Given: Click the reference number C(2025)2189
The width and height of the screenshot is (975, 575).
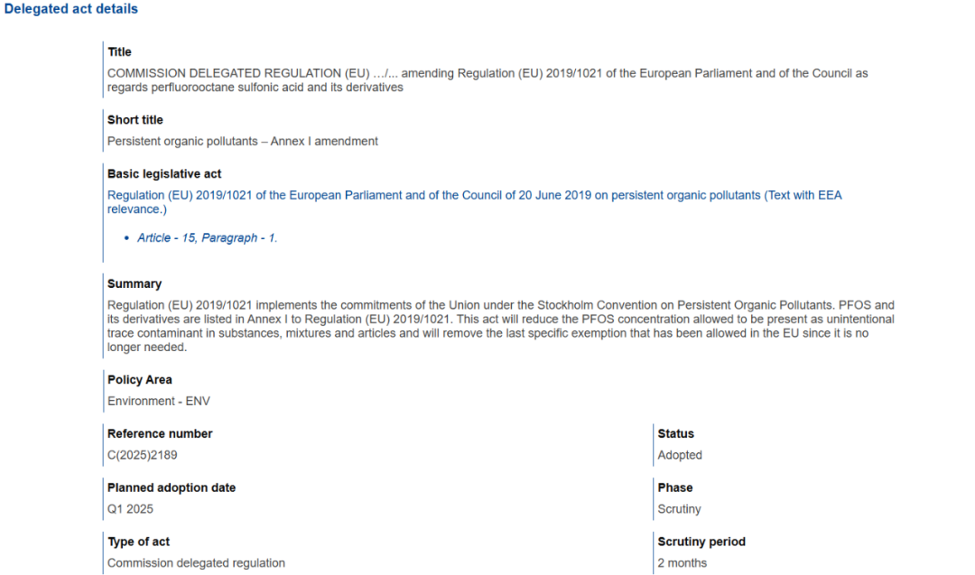Looking at the screenshot, I should [x=143, y=455].
